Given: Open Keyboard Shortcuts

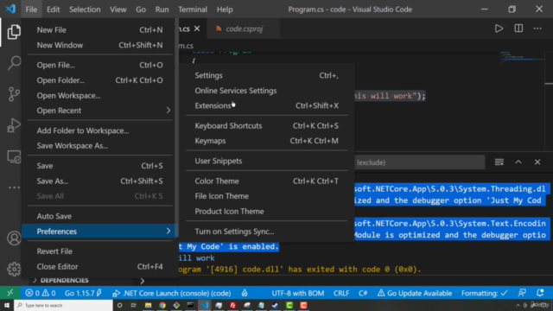Looking at the screenshot, I should click(x=267, y=126).
